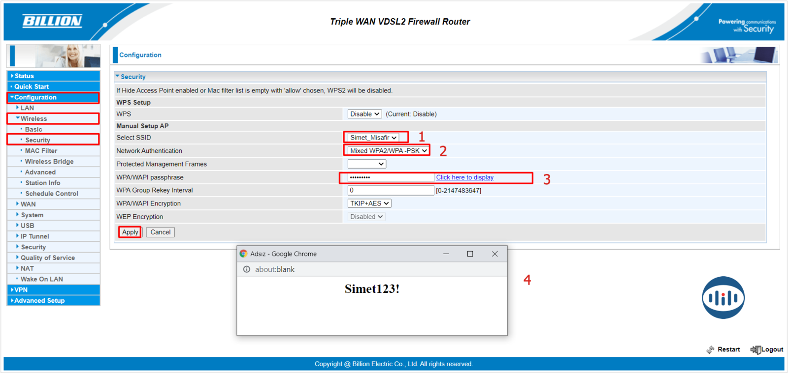The height and width of the screenshot is (374, 788).
Task: Expand the WAN sidebar section
Action: click(28, 204)
